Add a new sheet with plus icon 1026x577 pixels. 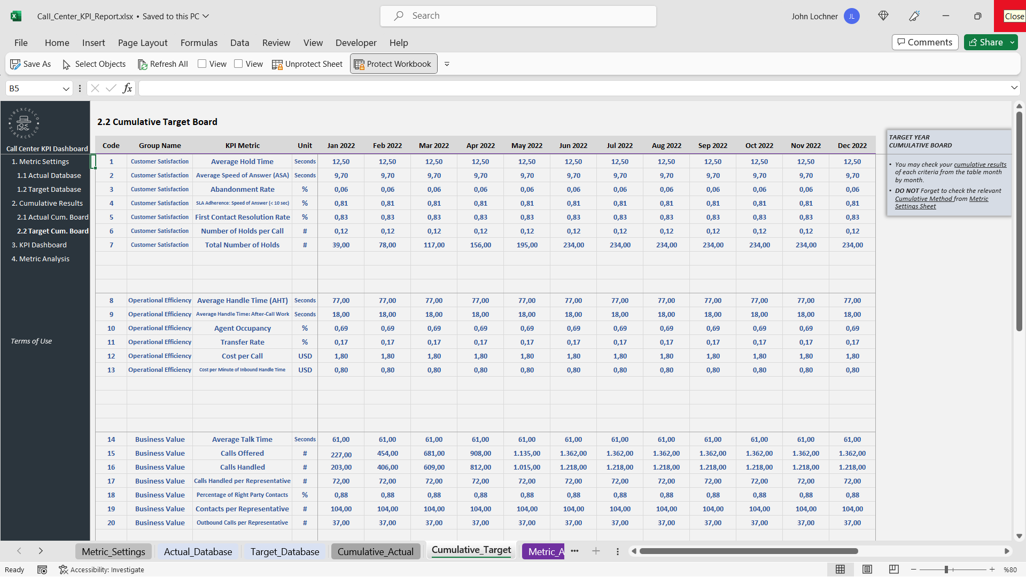[x=596, y=551]
